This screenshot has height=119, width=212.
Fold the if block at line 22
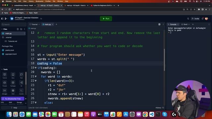click(x=36, y=81)
